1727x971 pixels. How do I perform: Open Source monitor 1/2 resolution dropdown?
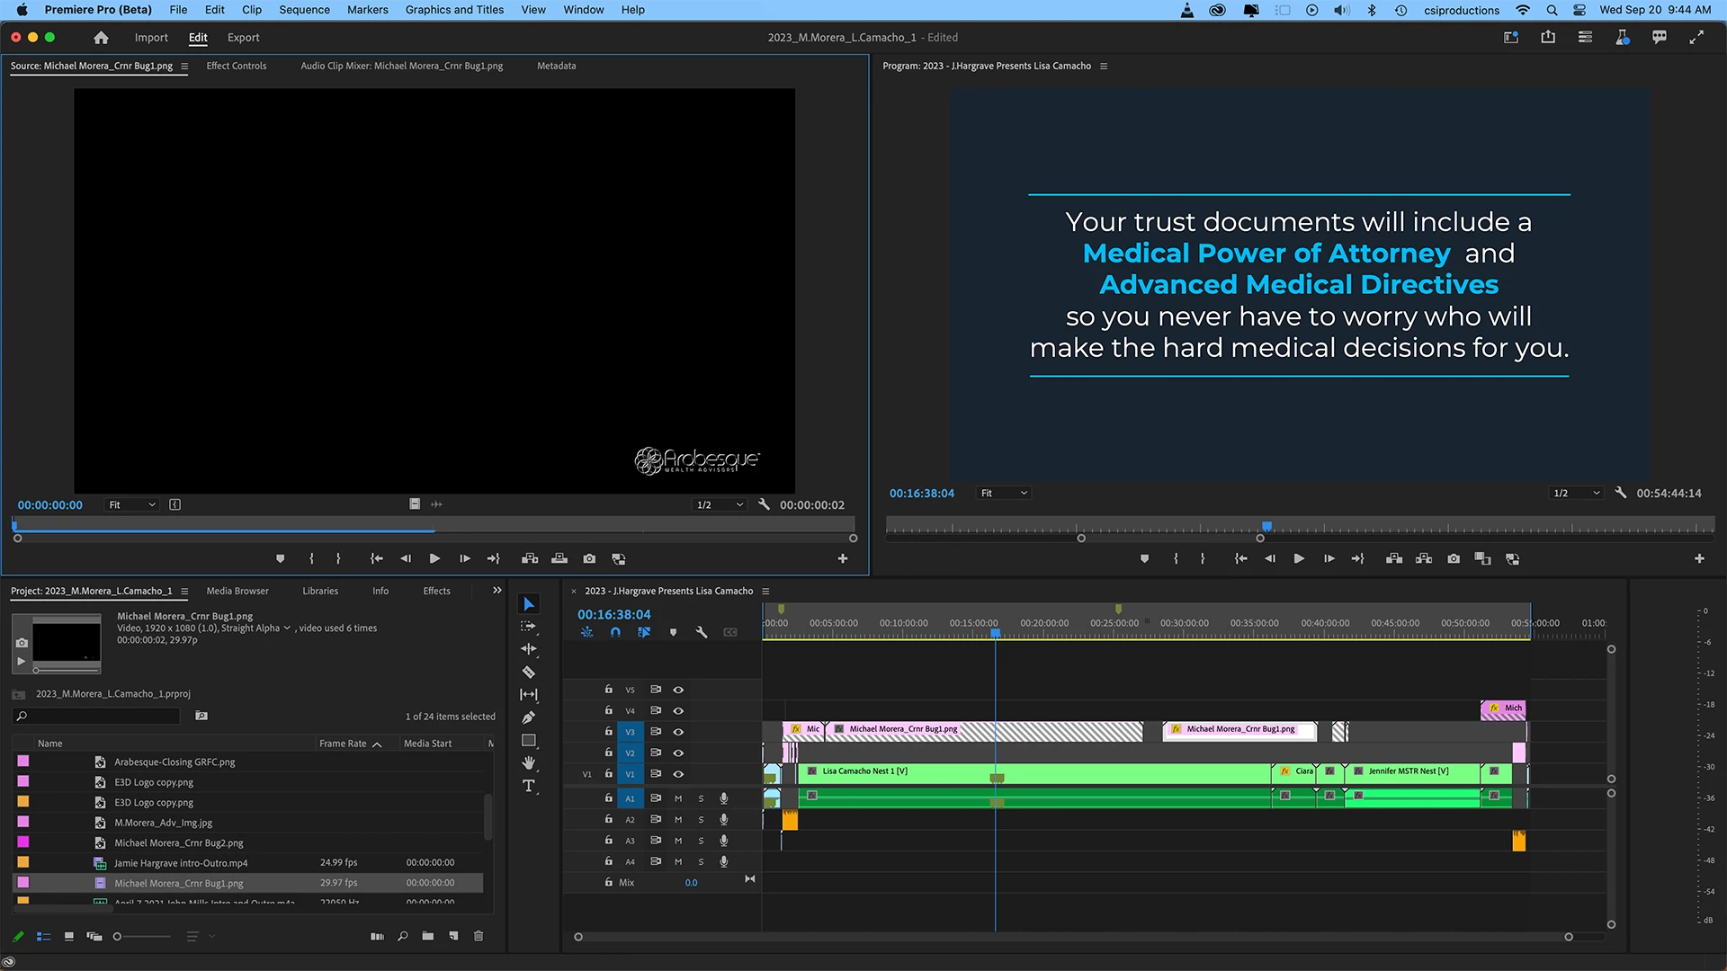[x=720, y=504]
